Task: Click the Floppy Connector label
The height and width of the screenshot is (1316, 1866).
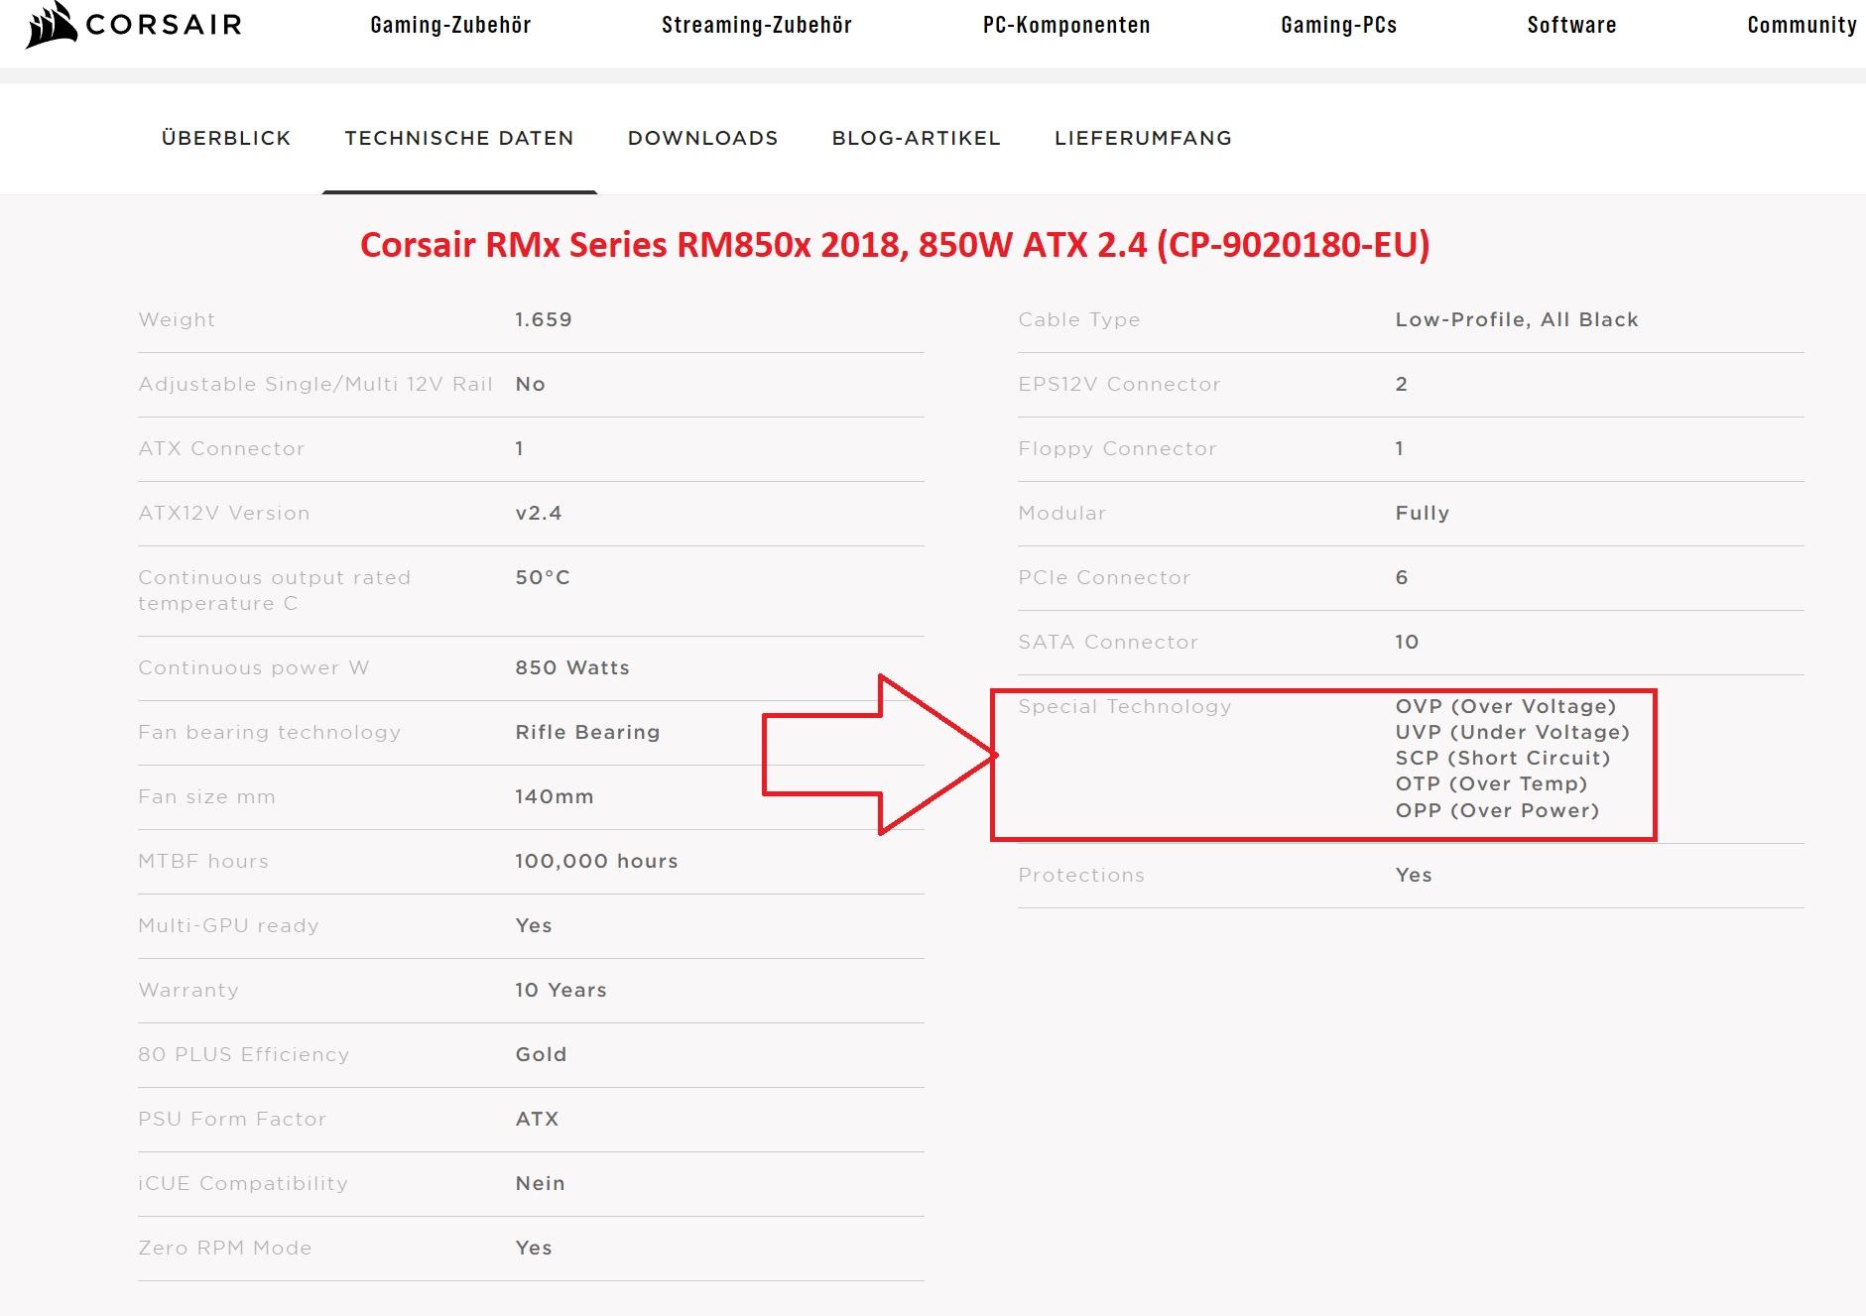Action: pyautogui.click(x=1117, y=448)
